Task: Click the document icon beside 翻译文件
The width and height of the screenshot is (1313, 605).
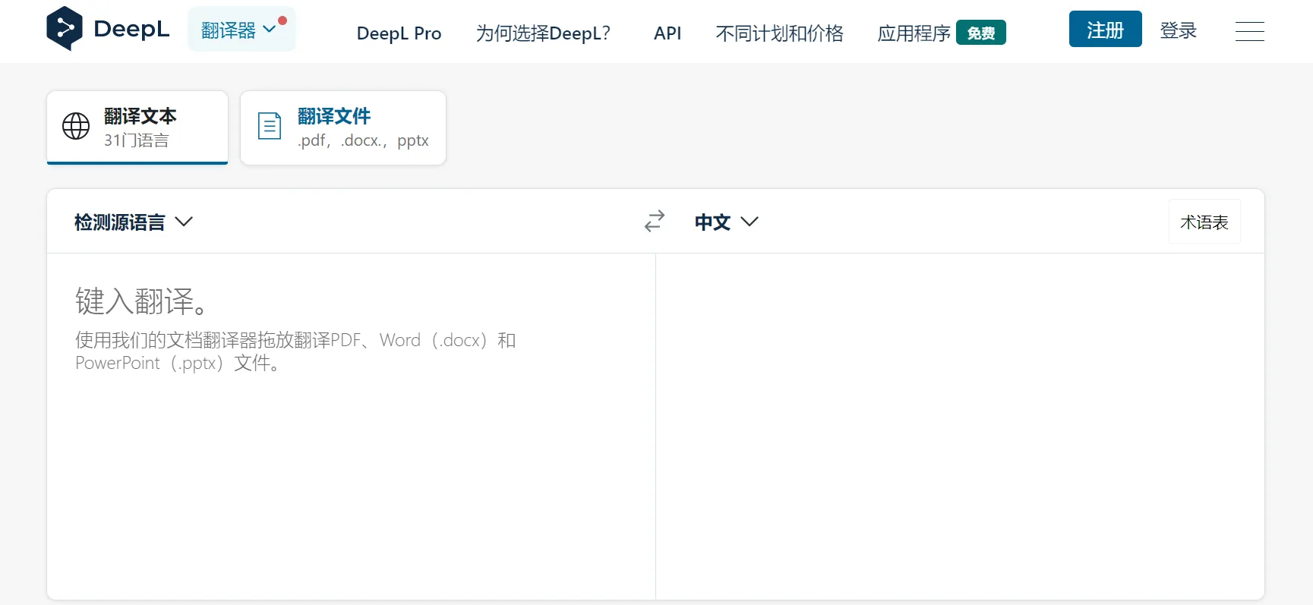Action: [x=270, y=126]
